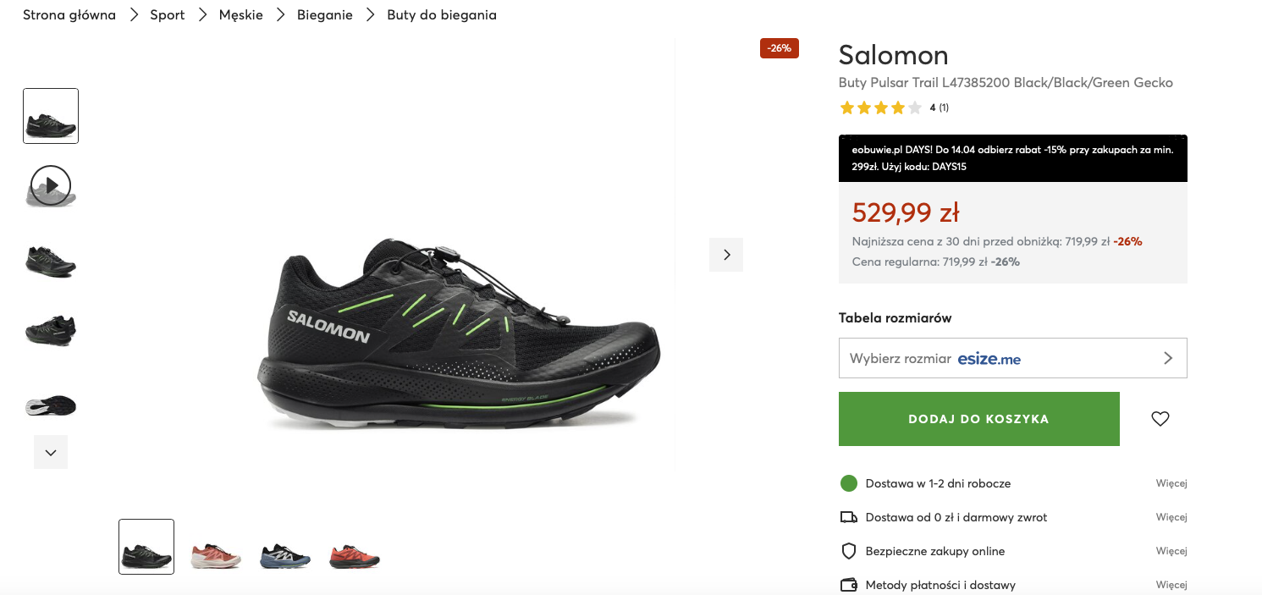Navigate to Sport breadcrumb category
This screenshot has height=595, width=1262.
pos(168,15)
